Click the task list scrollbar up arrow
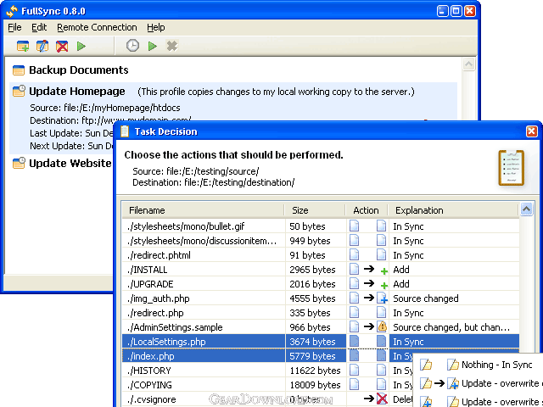543x407 pixels. click(526, 209)
